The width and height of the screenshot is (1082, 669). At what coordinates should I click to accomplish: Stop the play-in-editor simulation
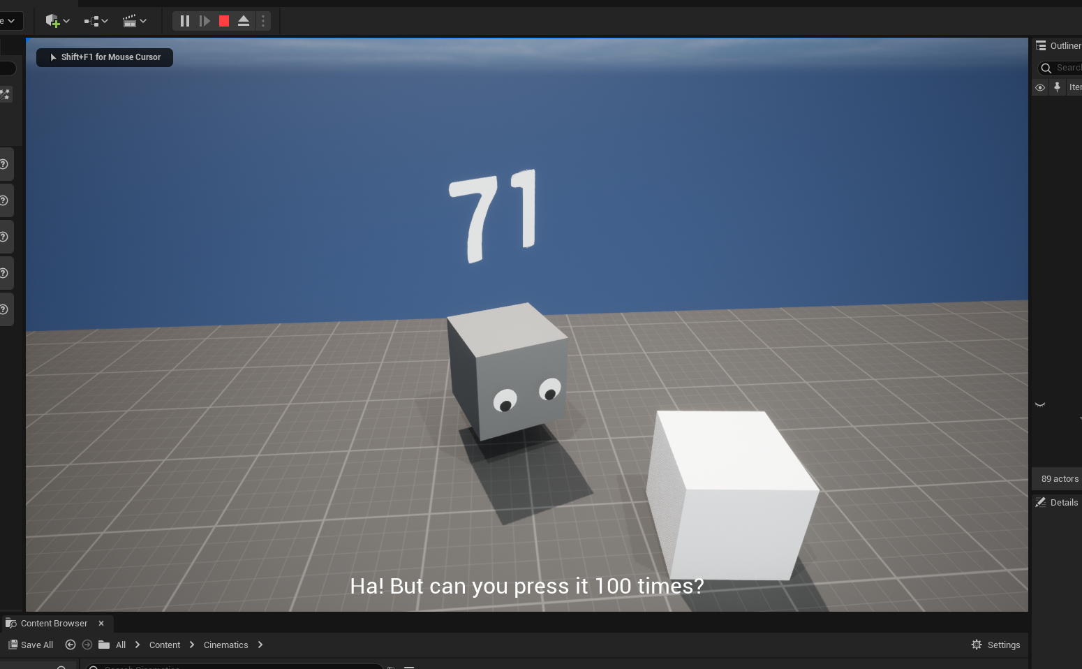pyautogui.click(x=224, y=21)
